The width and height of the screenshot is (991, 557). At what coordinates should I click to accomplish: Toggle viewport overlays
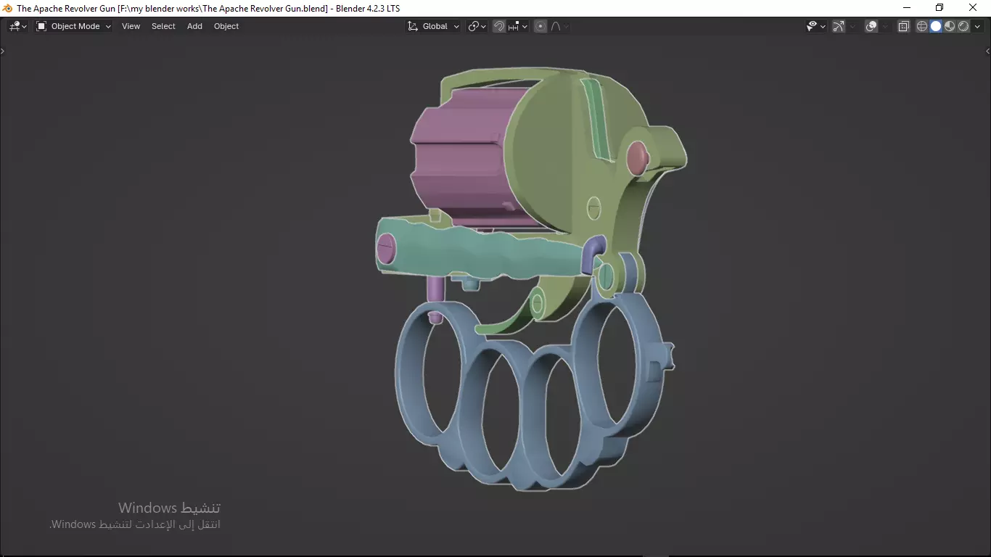[x=872, y=26]
